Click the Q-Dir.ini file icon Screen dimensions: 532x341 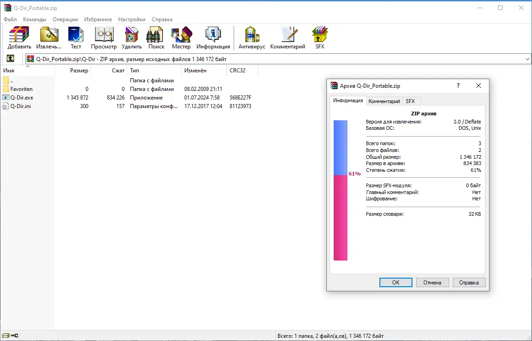(x=6, y=106)
